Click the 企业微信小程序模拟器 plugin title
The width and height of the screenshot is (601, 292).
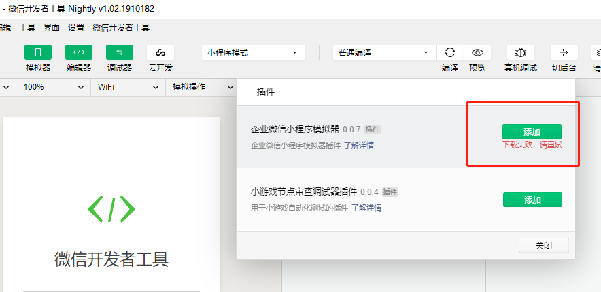[295, 129]
